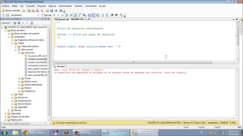243x136 pixels.
Task: Show the estimated execution plan icon
Action: (x=67, y=15)
